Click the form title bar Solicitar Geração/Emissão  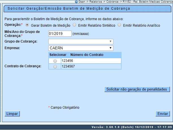pyautogui.click(x=69, y=9)
